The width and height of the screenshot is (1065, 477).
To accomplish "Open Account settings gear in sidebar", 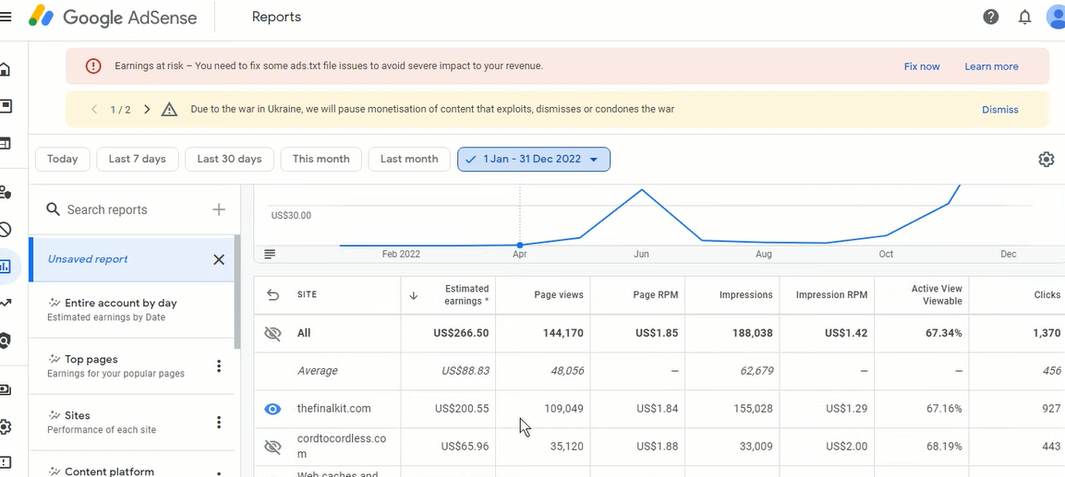I will (x=5, y=427).
